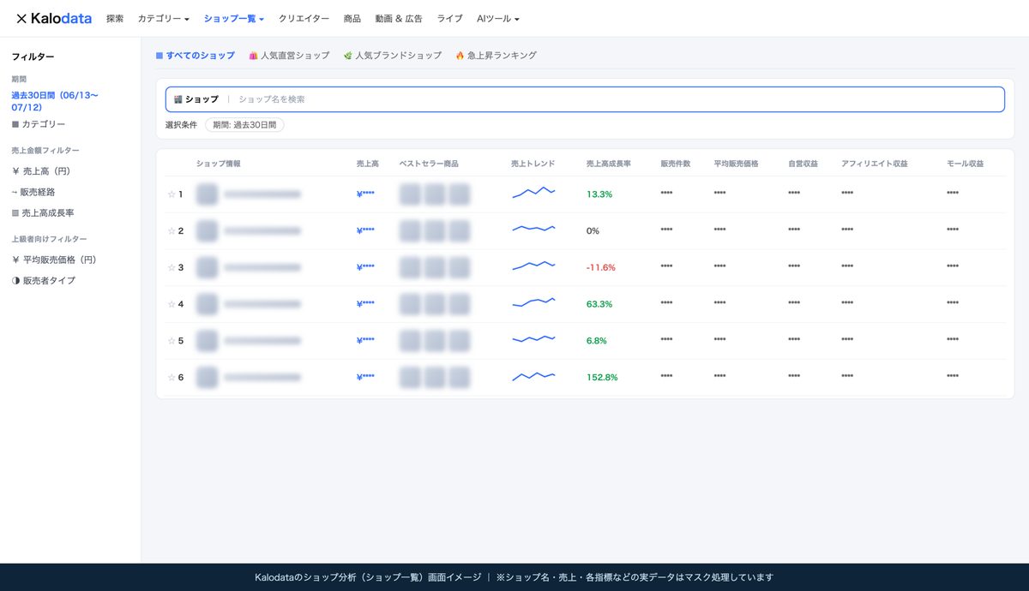Open the 販売者タイプ filter
Viewport: 1029px width, 591px height.
pos(44,280)
